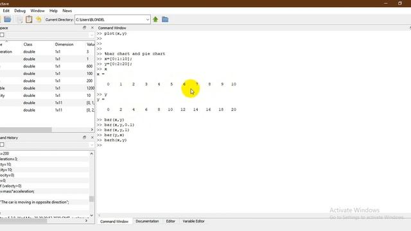The width and height of the screenshot is (411, 231).
Task: Close the Workspace panel
Action: point(92,28)
